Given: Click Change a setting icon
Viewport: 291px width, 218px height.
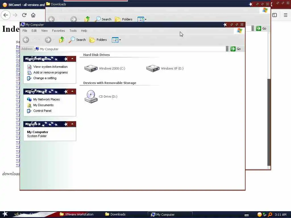Looking at the screenshot, I should [x=29, y=78].
